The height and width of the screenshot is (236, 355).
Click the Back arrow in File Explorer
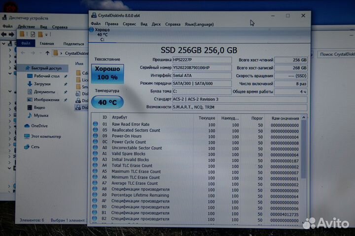[x=23, y=53]
